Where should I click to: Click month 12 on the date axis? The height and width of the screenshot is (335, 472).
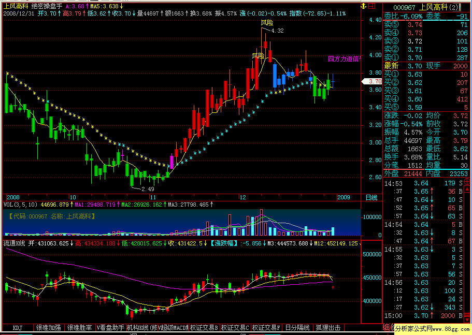242,198
